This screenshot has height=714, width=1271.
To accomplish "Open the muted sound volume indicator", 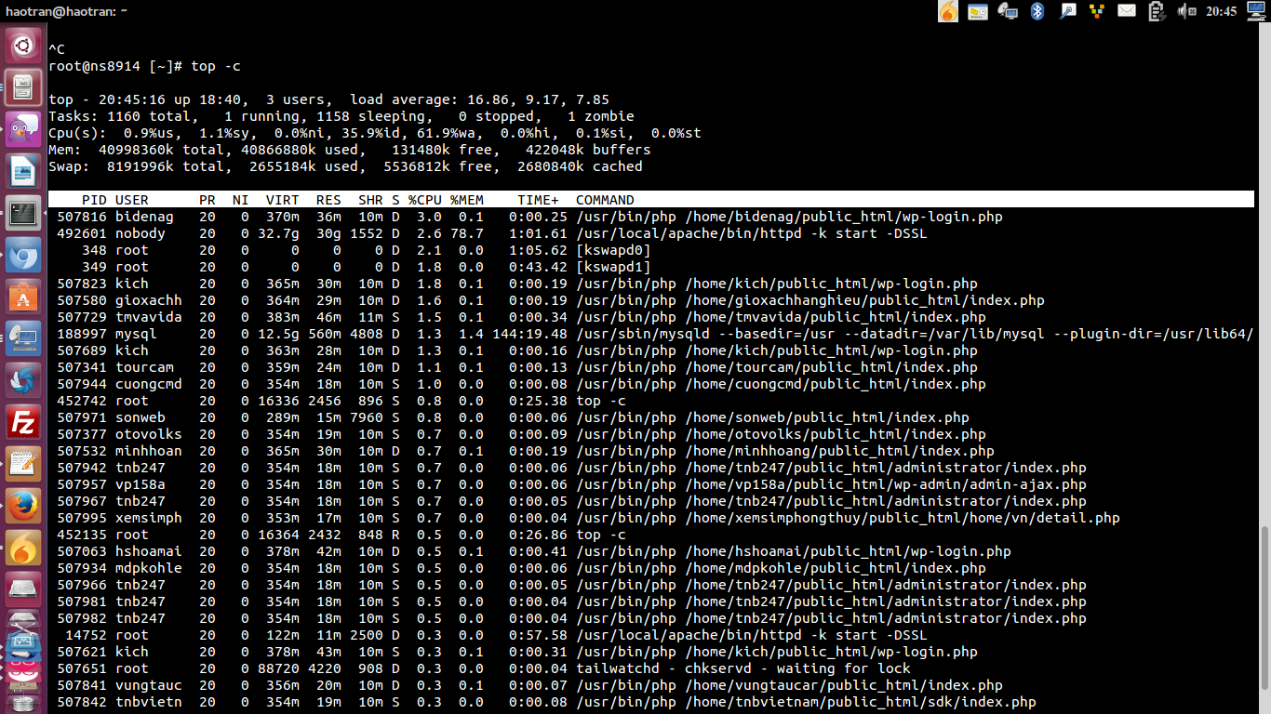I will 1186,11.
